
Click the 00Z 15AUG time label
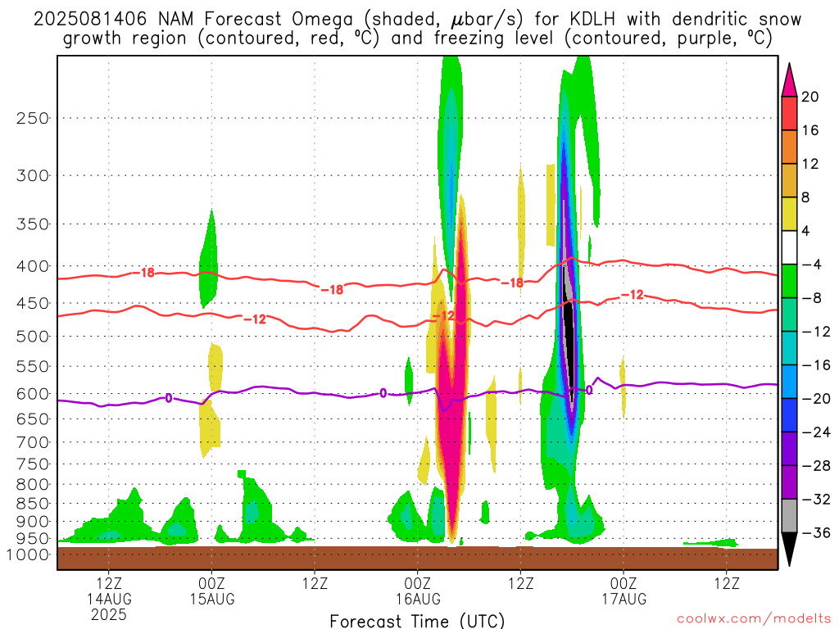click(212, 591)
